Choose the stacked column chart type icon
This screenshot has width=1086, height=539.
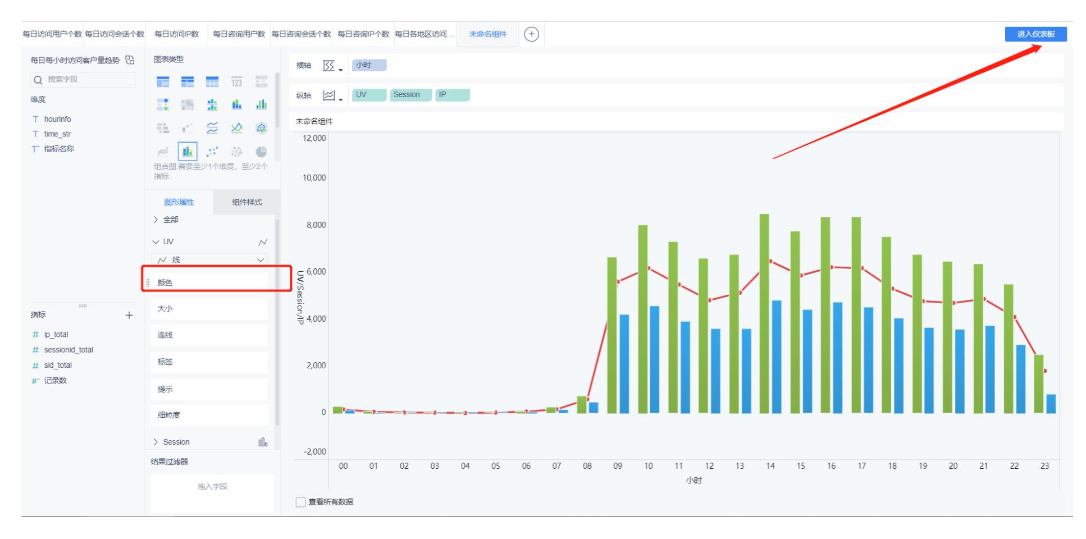click(x=237, y=104)
